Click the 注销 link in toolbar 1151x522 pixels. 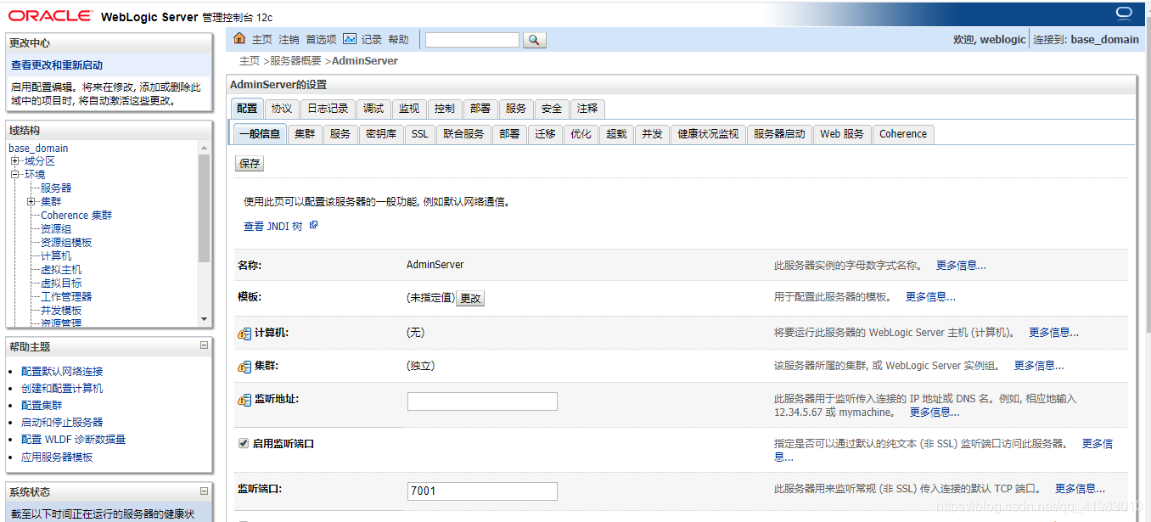click(289, 40)
